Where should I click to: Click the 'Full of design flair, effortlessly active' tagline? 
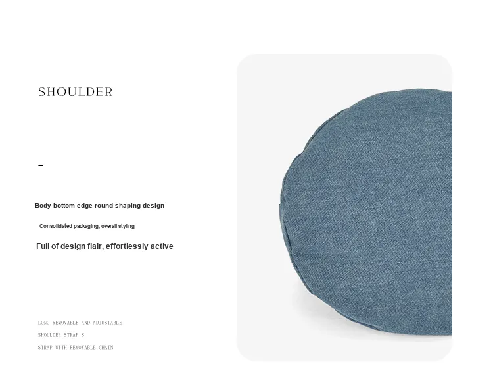[x=105, y=246]
